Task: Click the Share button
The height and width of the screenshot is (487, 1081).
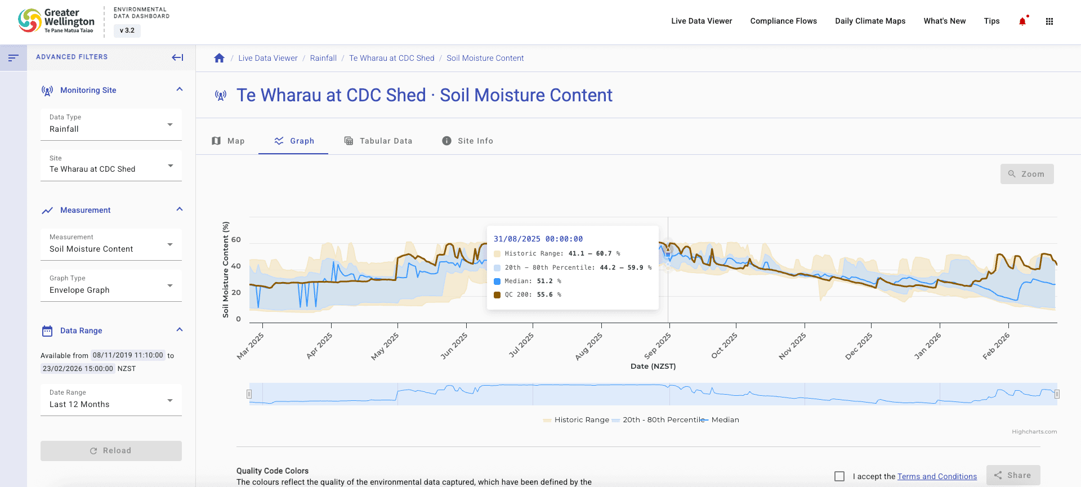Action: tap(1012, 475)
